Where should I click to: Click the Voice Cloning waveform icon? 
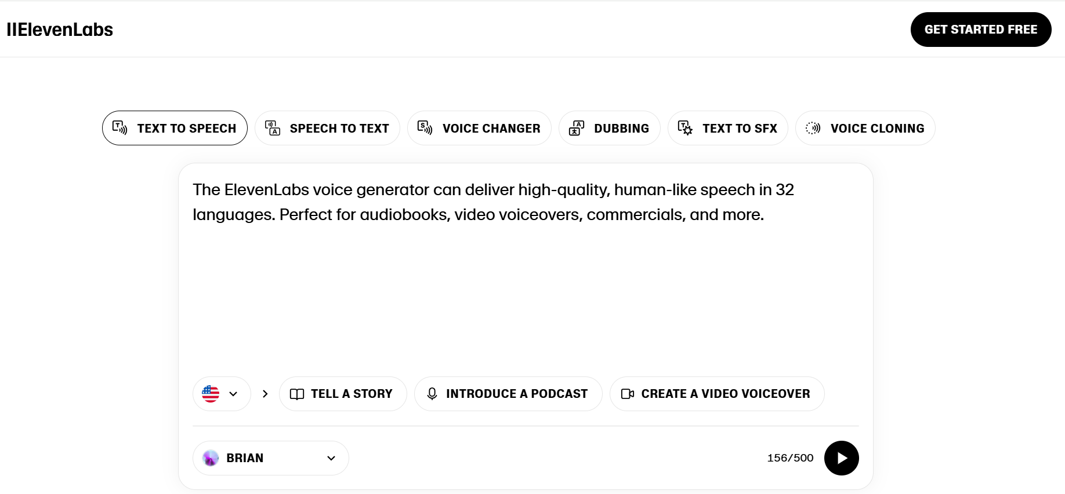[x=813, y=128]
